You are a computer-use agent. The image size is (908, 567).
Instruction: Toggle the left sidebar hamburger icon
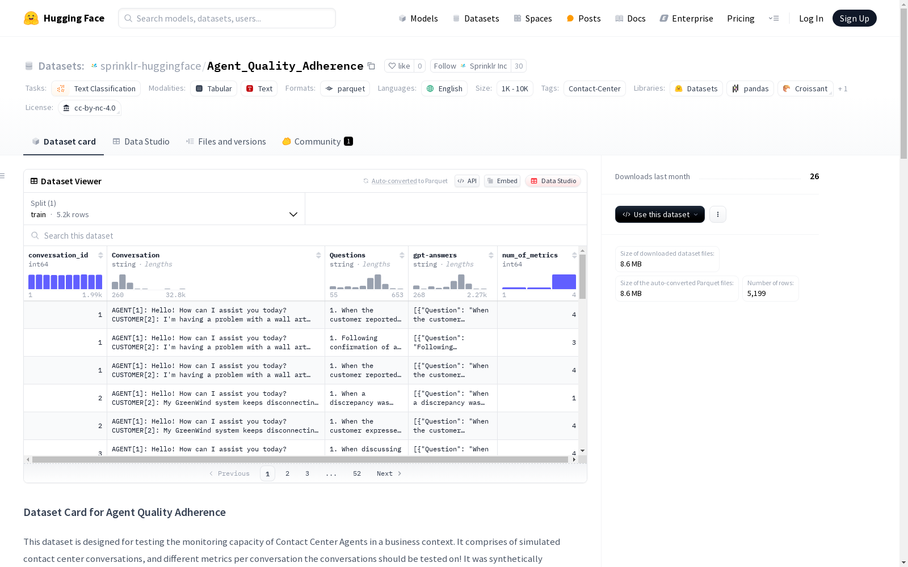(2, 176)
